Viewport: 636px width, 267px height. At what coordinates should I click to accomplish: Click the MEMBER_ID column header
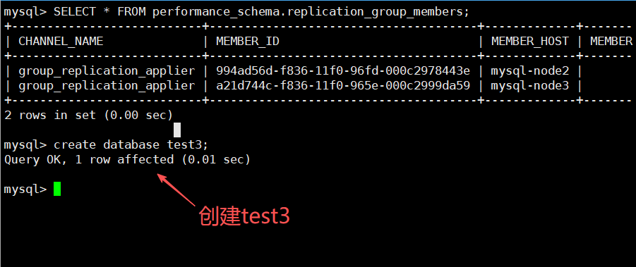click(248, 41)
